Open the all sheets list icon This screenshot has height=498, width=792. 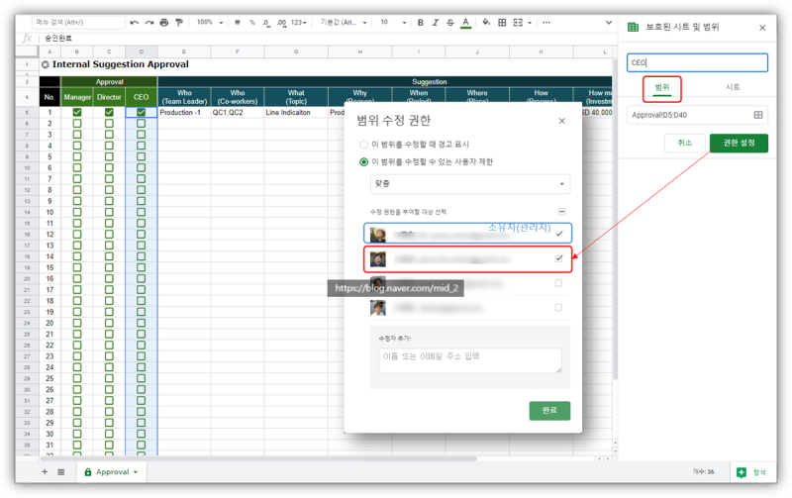coord(61,471)
